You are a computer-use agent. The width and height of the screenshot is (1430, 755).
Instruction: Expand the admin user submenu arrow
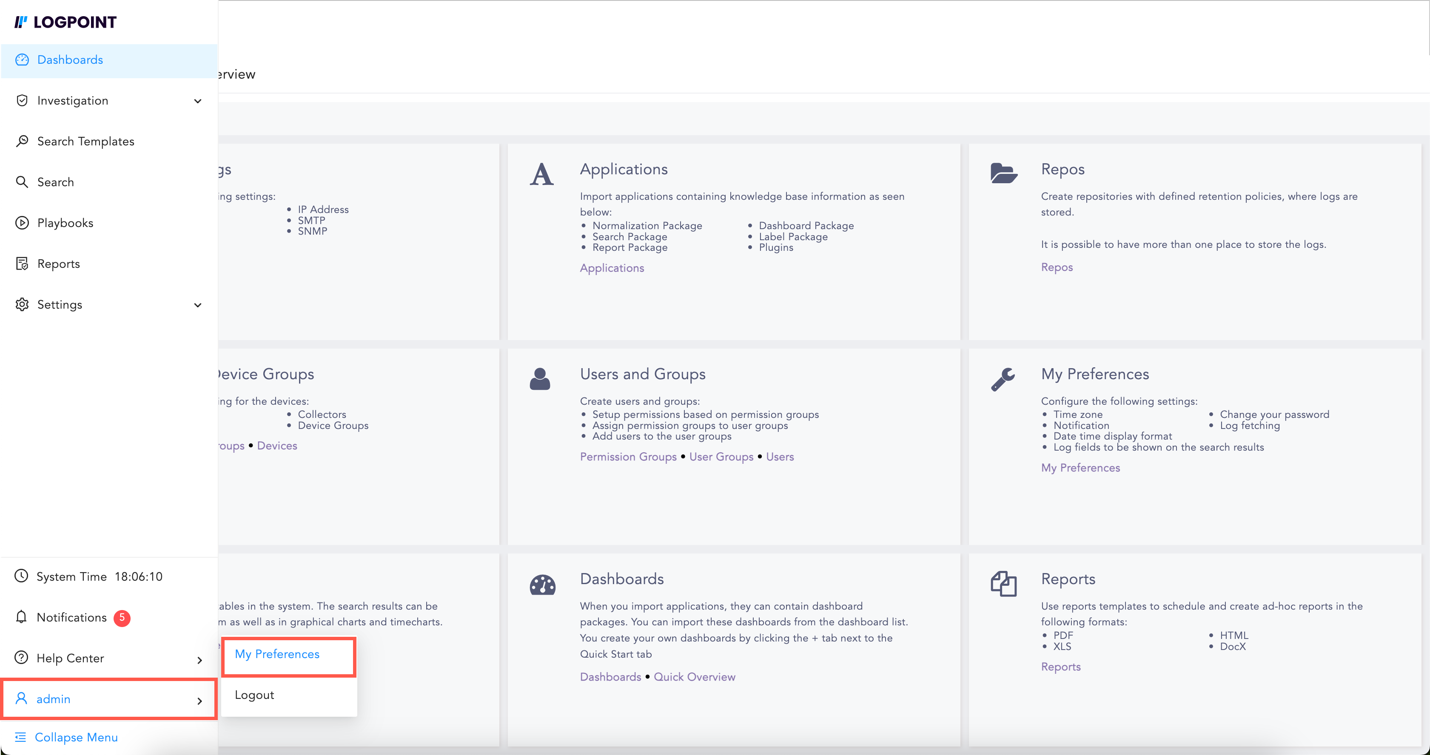click(199, 701)
